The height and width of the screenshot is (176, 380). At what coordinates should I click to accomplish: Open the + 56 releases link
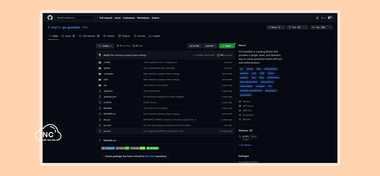click(x=245, y=145)
